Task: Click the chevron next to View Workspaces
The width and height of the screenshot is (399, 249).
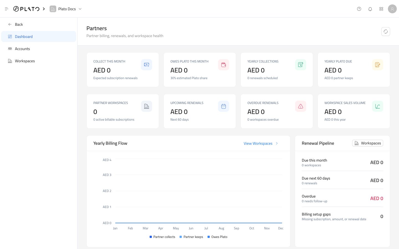Action: [x=277, y=143]
